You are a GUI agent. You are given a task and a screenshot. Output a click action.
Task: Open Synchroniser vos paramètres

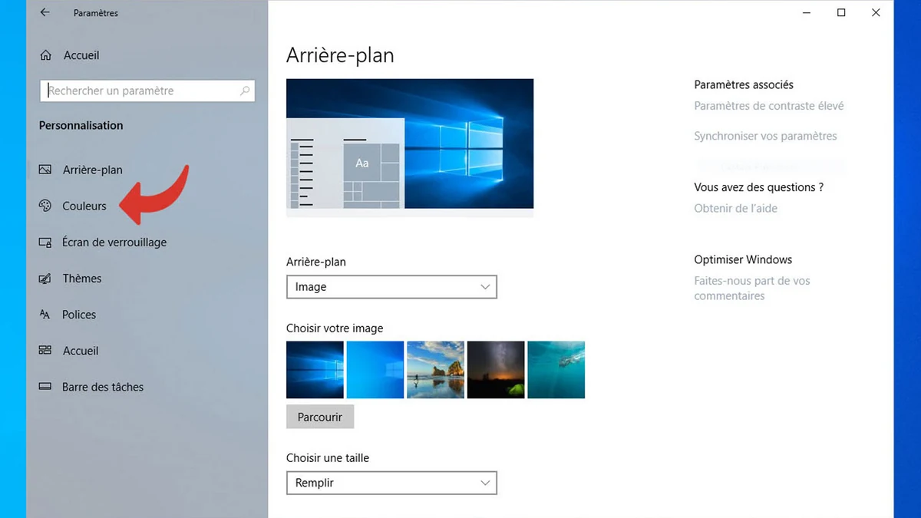pos(764,135)
